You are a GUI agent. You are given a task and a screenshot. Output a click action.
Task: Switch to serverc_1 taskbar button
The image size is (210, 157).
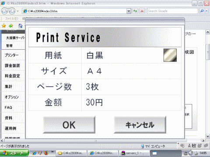coord(134,153)
